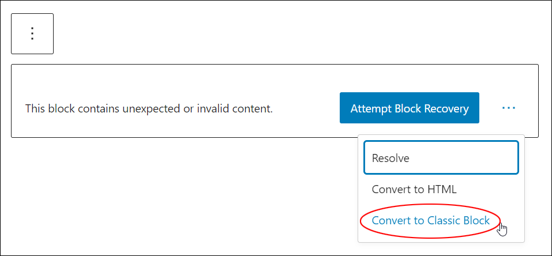
Task: Recover the broken block with blue button
Action: tap(409, 108)
